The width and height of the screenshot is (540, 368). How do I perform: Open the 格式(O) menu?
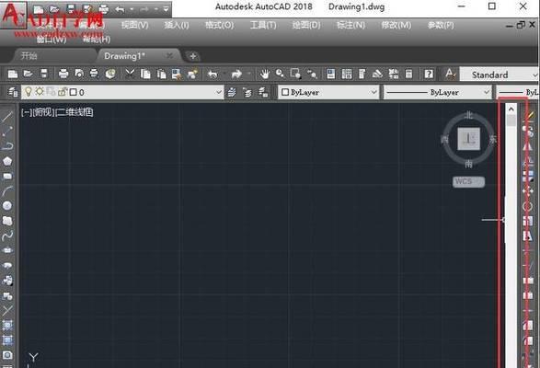coord(219,25)
